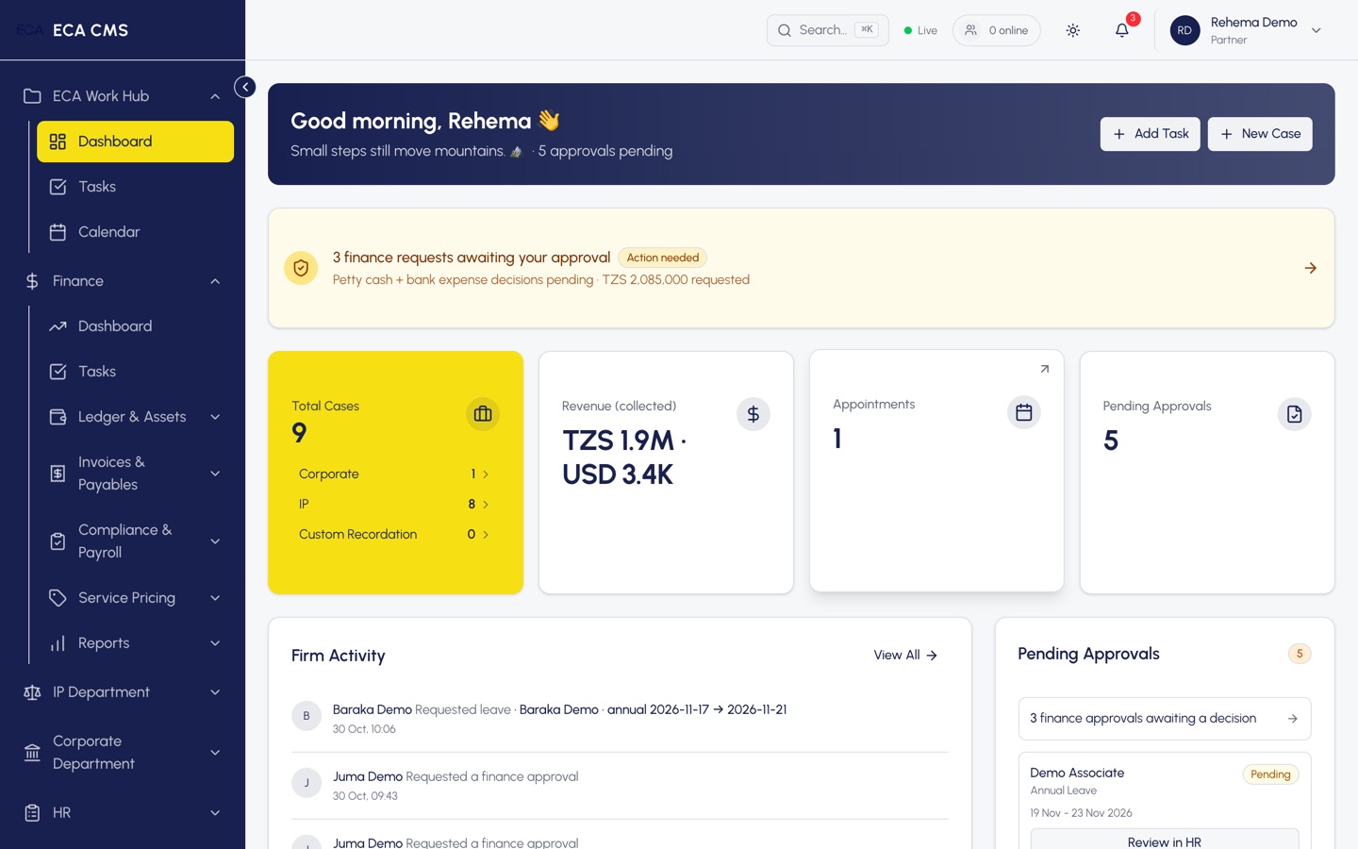The height and width of the screenshot is (849, 1358).
Task: Click the 0 online users indicator
Action: click(x=997, y=30)
